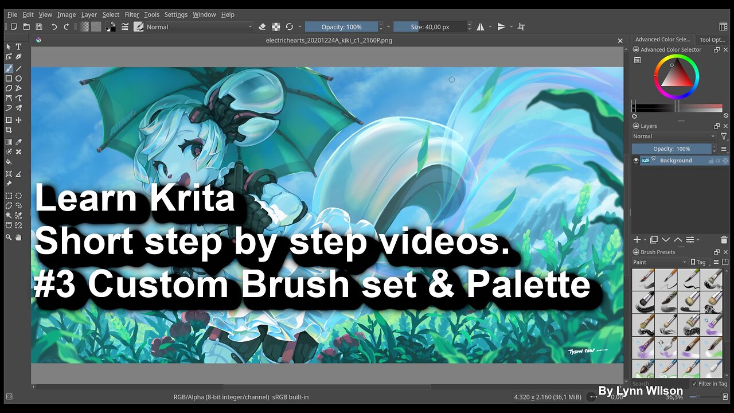Select the Freehand Brush tool
The height and width of the screenshot is (413, 734).
point(9,68)
